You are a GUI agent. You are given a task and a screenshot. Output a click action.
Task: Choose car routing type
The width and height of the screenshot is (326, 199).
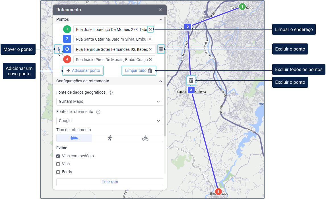point(74,138)
